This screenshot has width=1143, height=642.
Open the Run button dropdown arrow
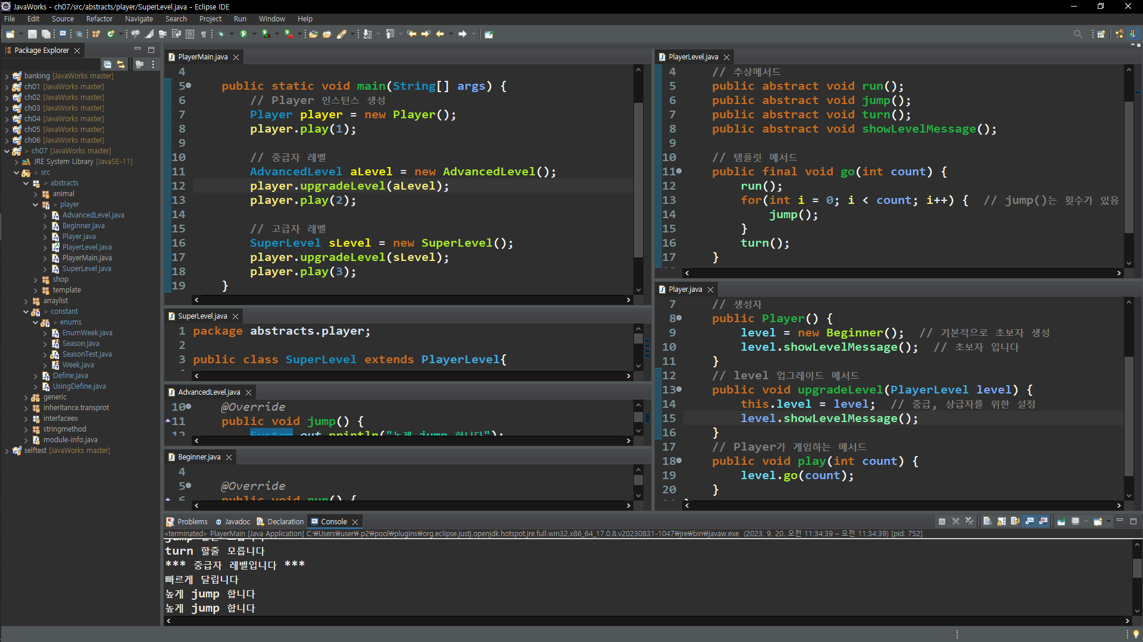pos(254,34)
